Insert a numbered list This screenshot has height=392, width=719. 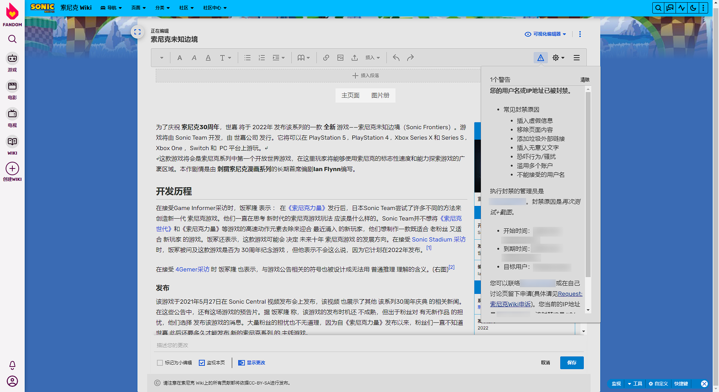[x=262, y=58]
